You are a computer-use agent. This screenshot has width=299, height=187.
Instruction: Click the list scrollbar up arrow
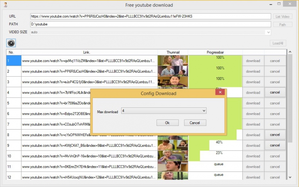(290, 52)
